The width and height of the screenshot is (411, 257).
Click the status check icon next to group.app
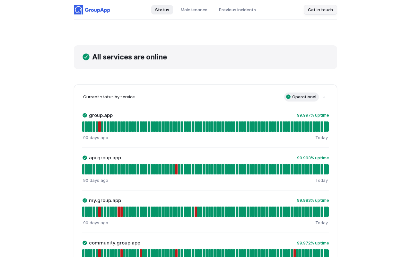85,115
